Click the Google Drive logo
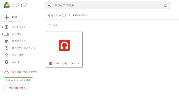The width and height of the screenshot is (179, 97). point(7,5)
